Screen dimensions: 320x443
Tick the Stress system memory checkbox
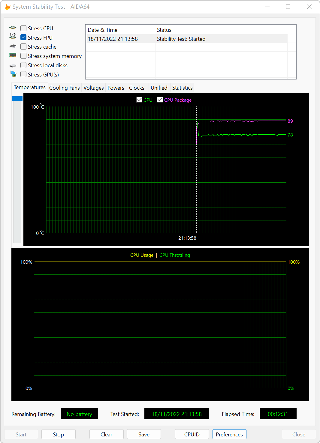(23, 56)
